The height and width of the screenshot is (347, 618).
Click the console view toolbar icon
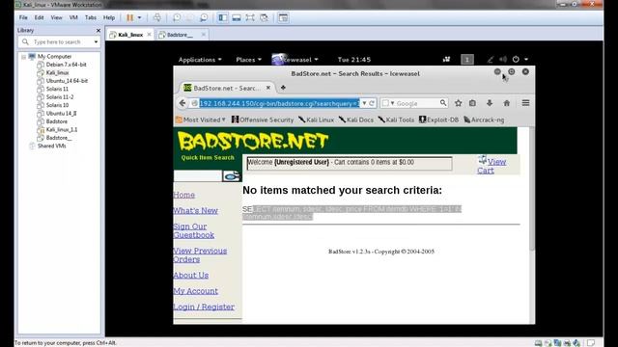283,17
